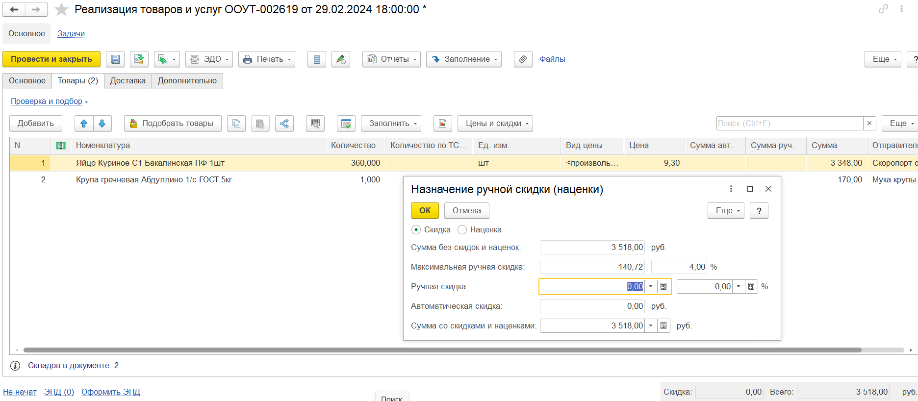Select the Скидка radio button

point(416,230)
